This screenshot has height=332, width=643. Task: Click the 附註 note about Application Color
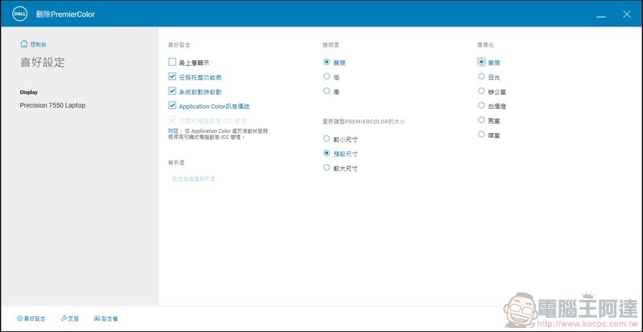click(x=219, y=134)
